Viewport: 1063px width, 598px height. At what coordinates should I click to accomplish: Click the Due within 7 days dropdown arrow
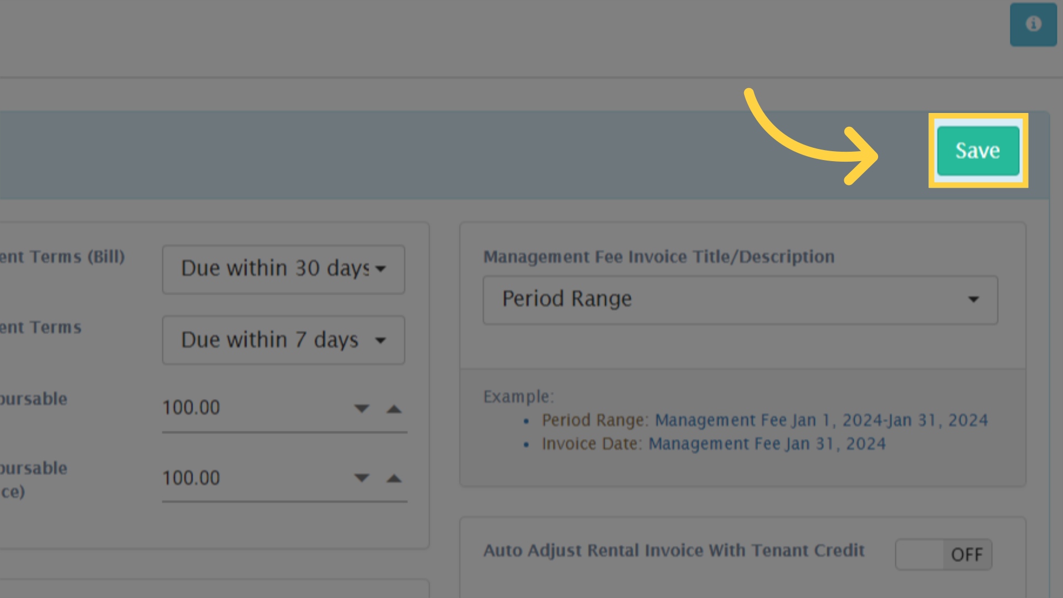[380, 340]
